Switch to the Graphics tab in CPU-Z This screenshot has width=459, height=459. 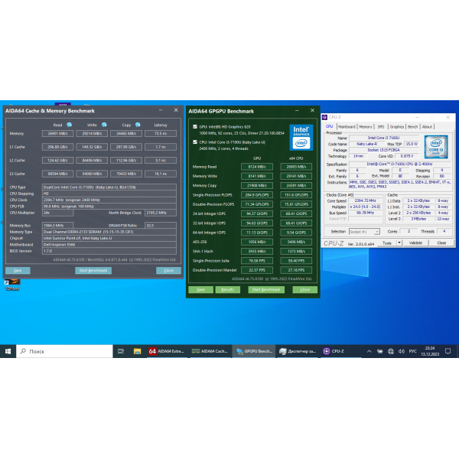pyautogui.click(x=396, y=127)
